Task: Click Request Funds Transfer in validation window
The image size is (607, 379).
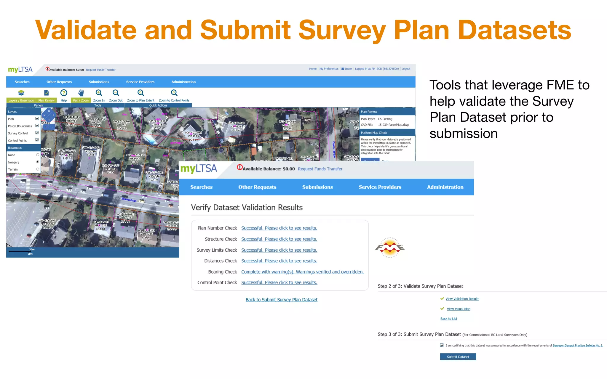Action: (x=320, y=169)
